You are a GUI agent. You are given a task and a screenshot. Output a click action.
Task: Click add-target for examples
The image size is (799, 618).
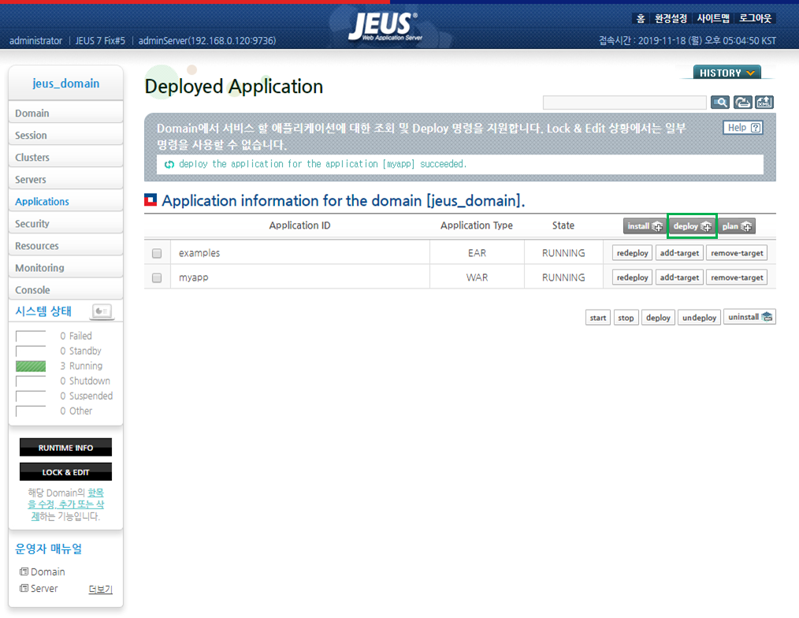click(679, 253)
